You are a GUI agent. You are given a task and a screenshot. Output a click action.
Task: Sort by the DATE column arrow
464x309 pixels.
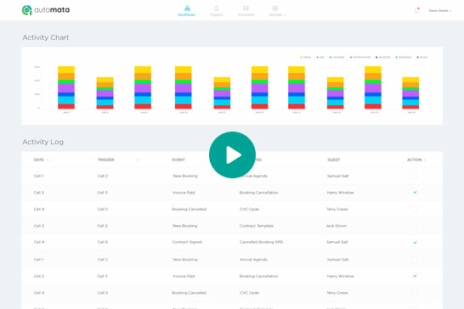coord(48,160)
